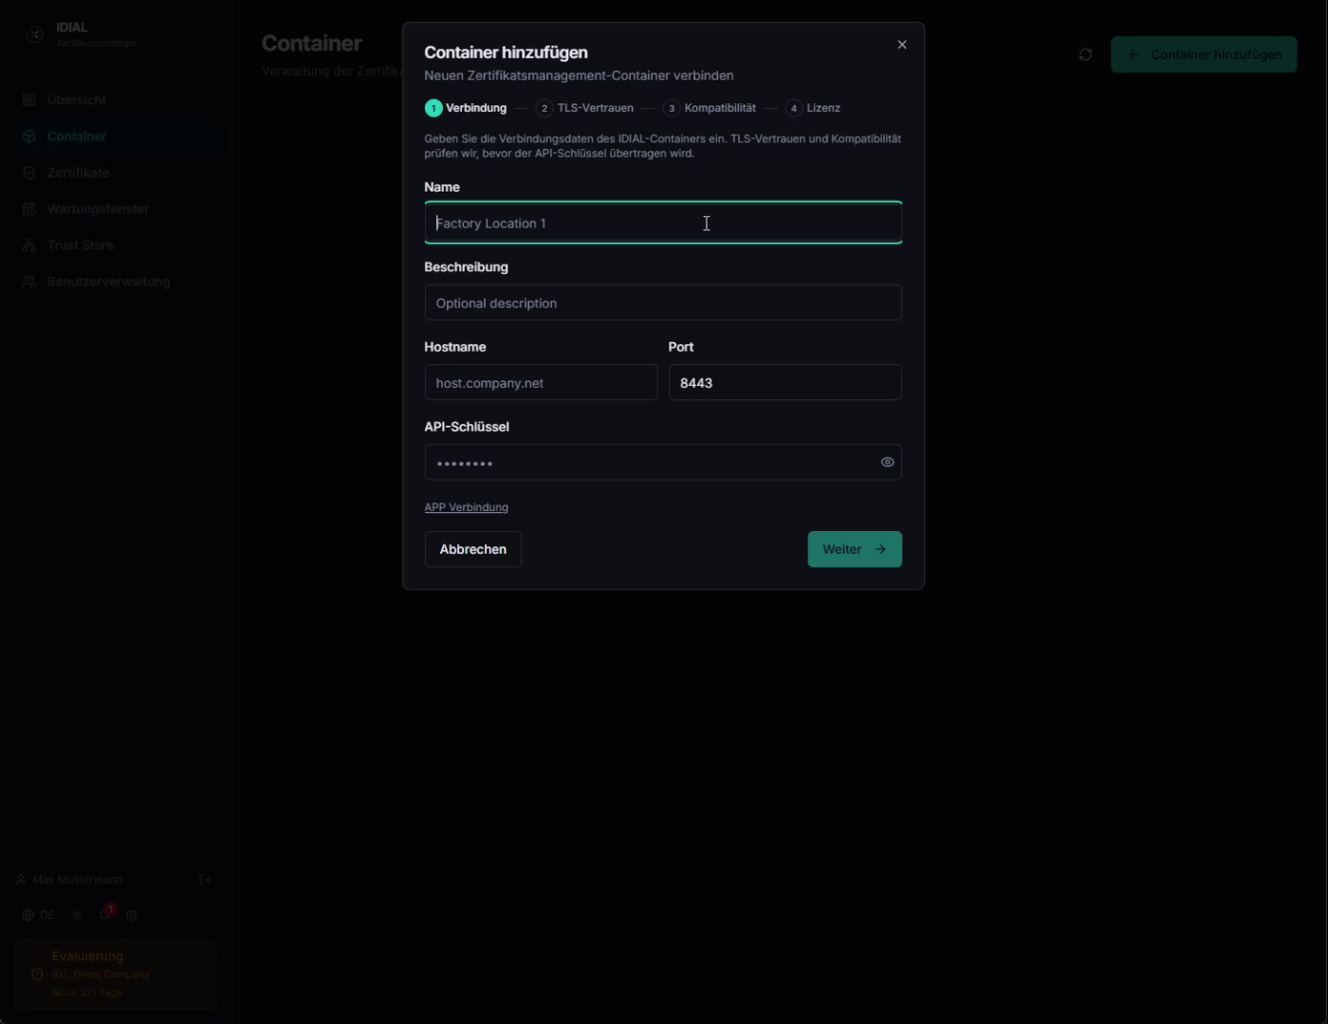Open the DE language selector
Image resolution: width=1328 pixels, height=1024 pixels.
(x=39, y=915)
